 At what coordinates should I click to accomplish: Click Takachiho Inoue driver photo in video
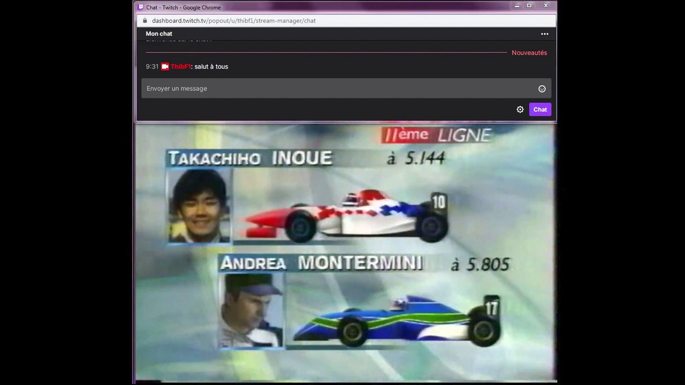199,206
